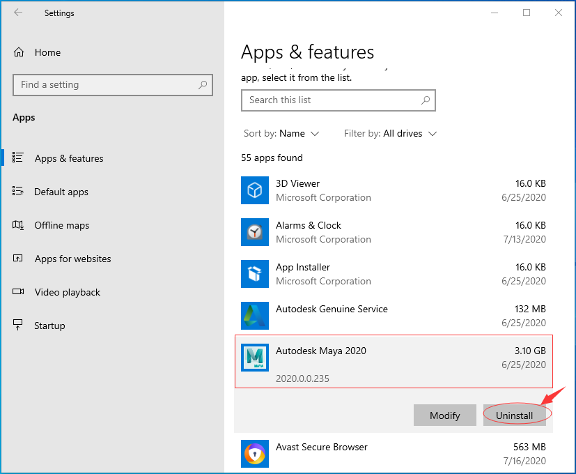
Task: Click the Apps & features sidebar icon
Action: [x=17, y=158]
